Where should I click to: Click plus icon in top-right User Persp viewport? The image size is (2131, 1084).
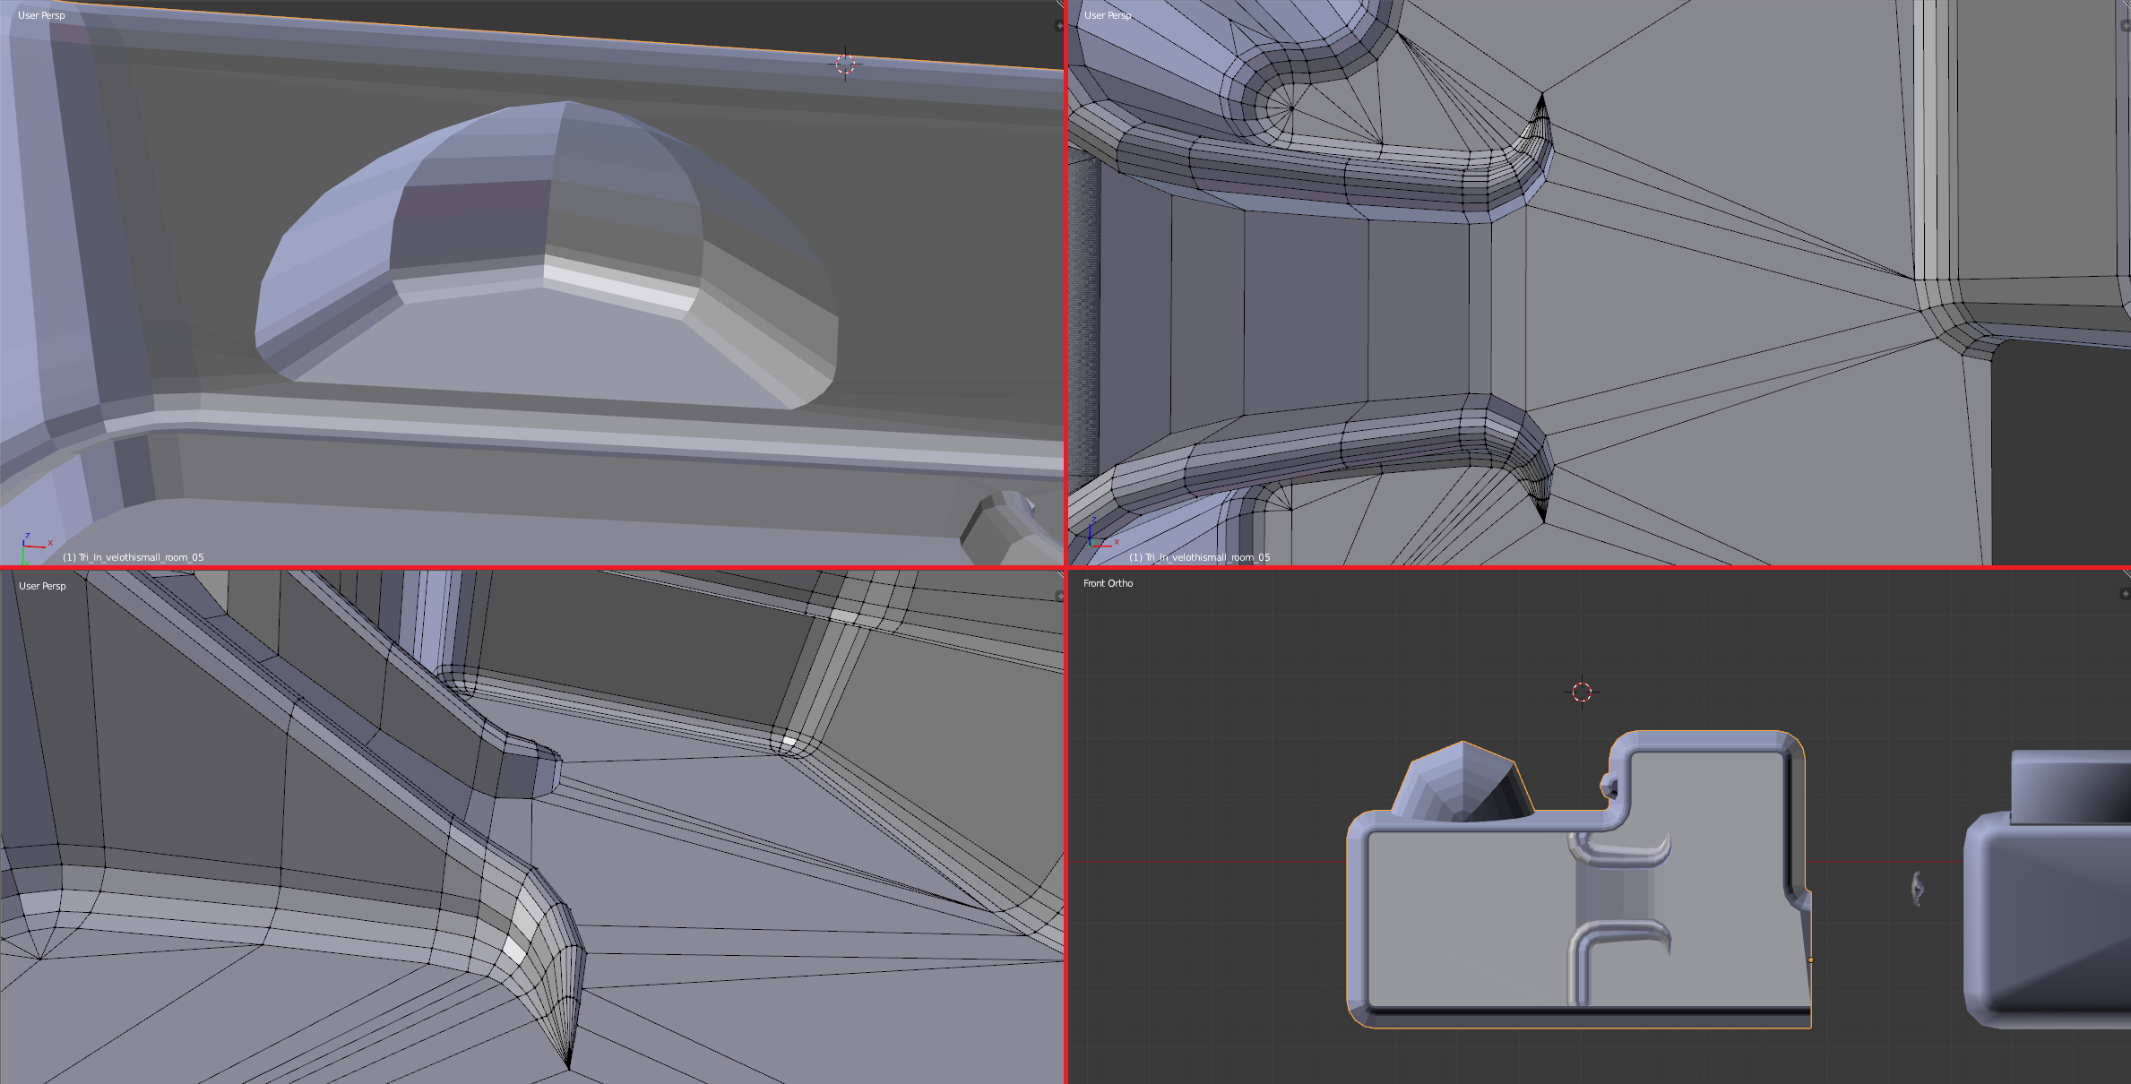[2125, 26]
